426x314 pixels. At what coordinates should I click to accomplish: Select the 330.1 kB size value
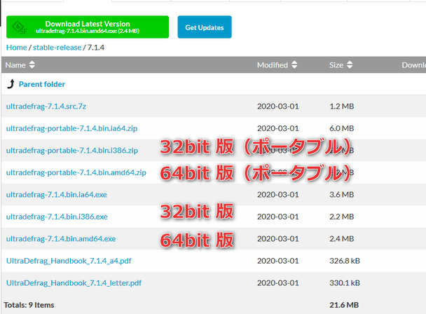345,283
